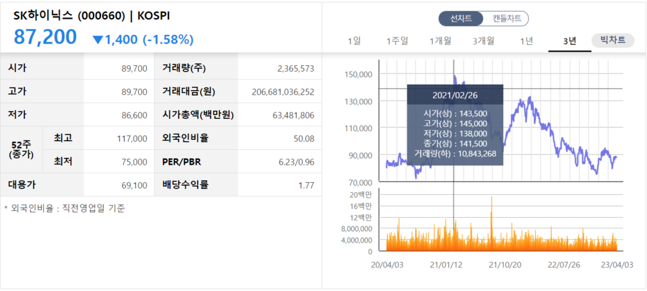Click the 대용가 value 69,100
Screen dimensions: 647x291
(134, 185)
